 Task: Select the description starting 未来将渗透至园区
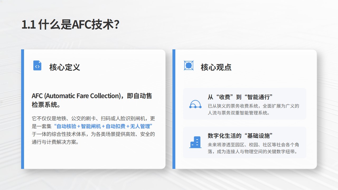coord(253,145)
